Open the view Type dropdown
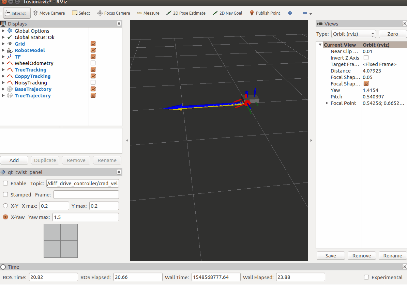Screen dimensions: 407x285 point(353,34)
